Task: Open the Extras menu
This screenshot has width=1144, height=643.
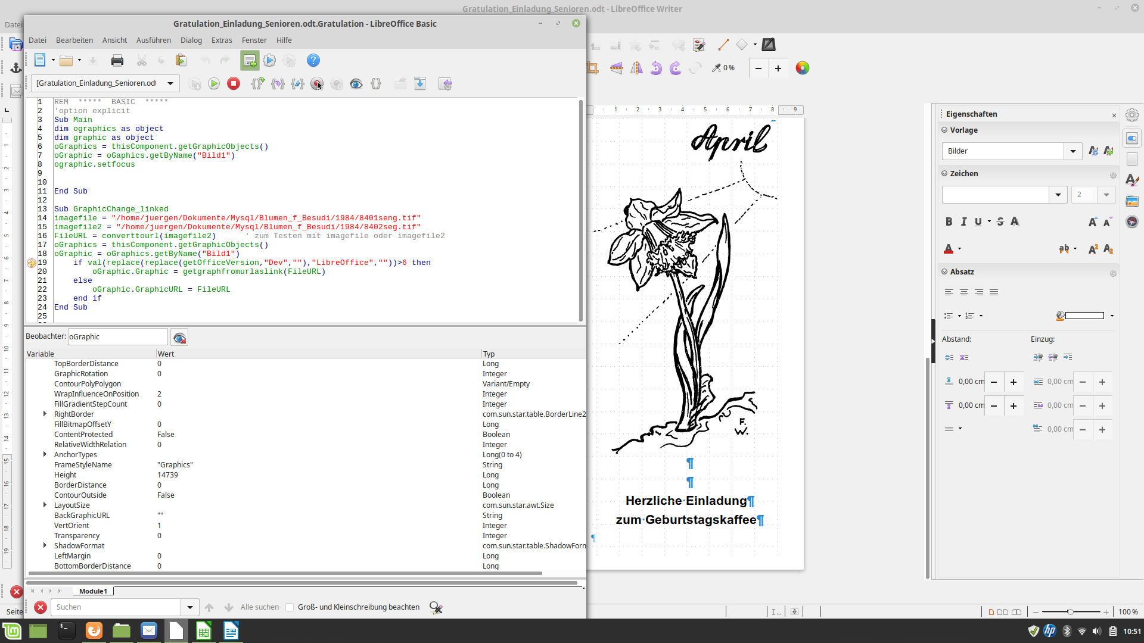Action: coord(222,40)
